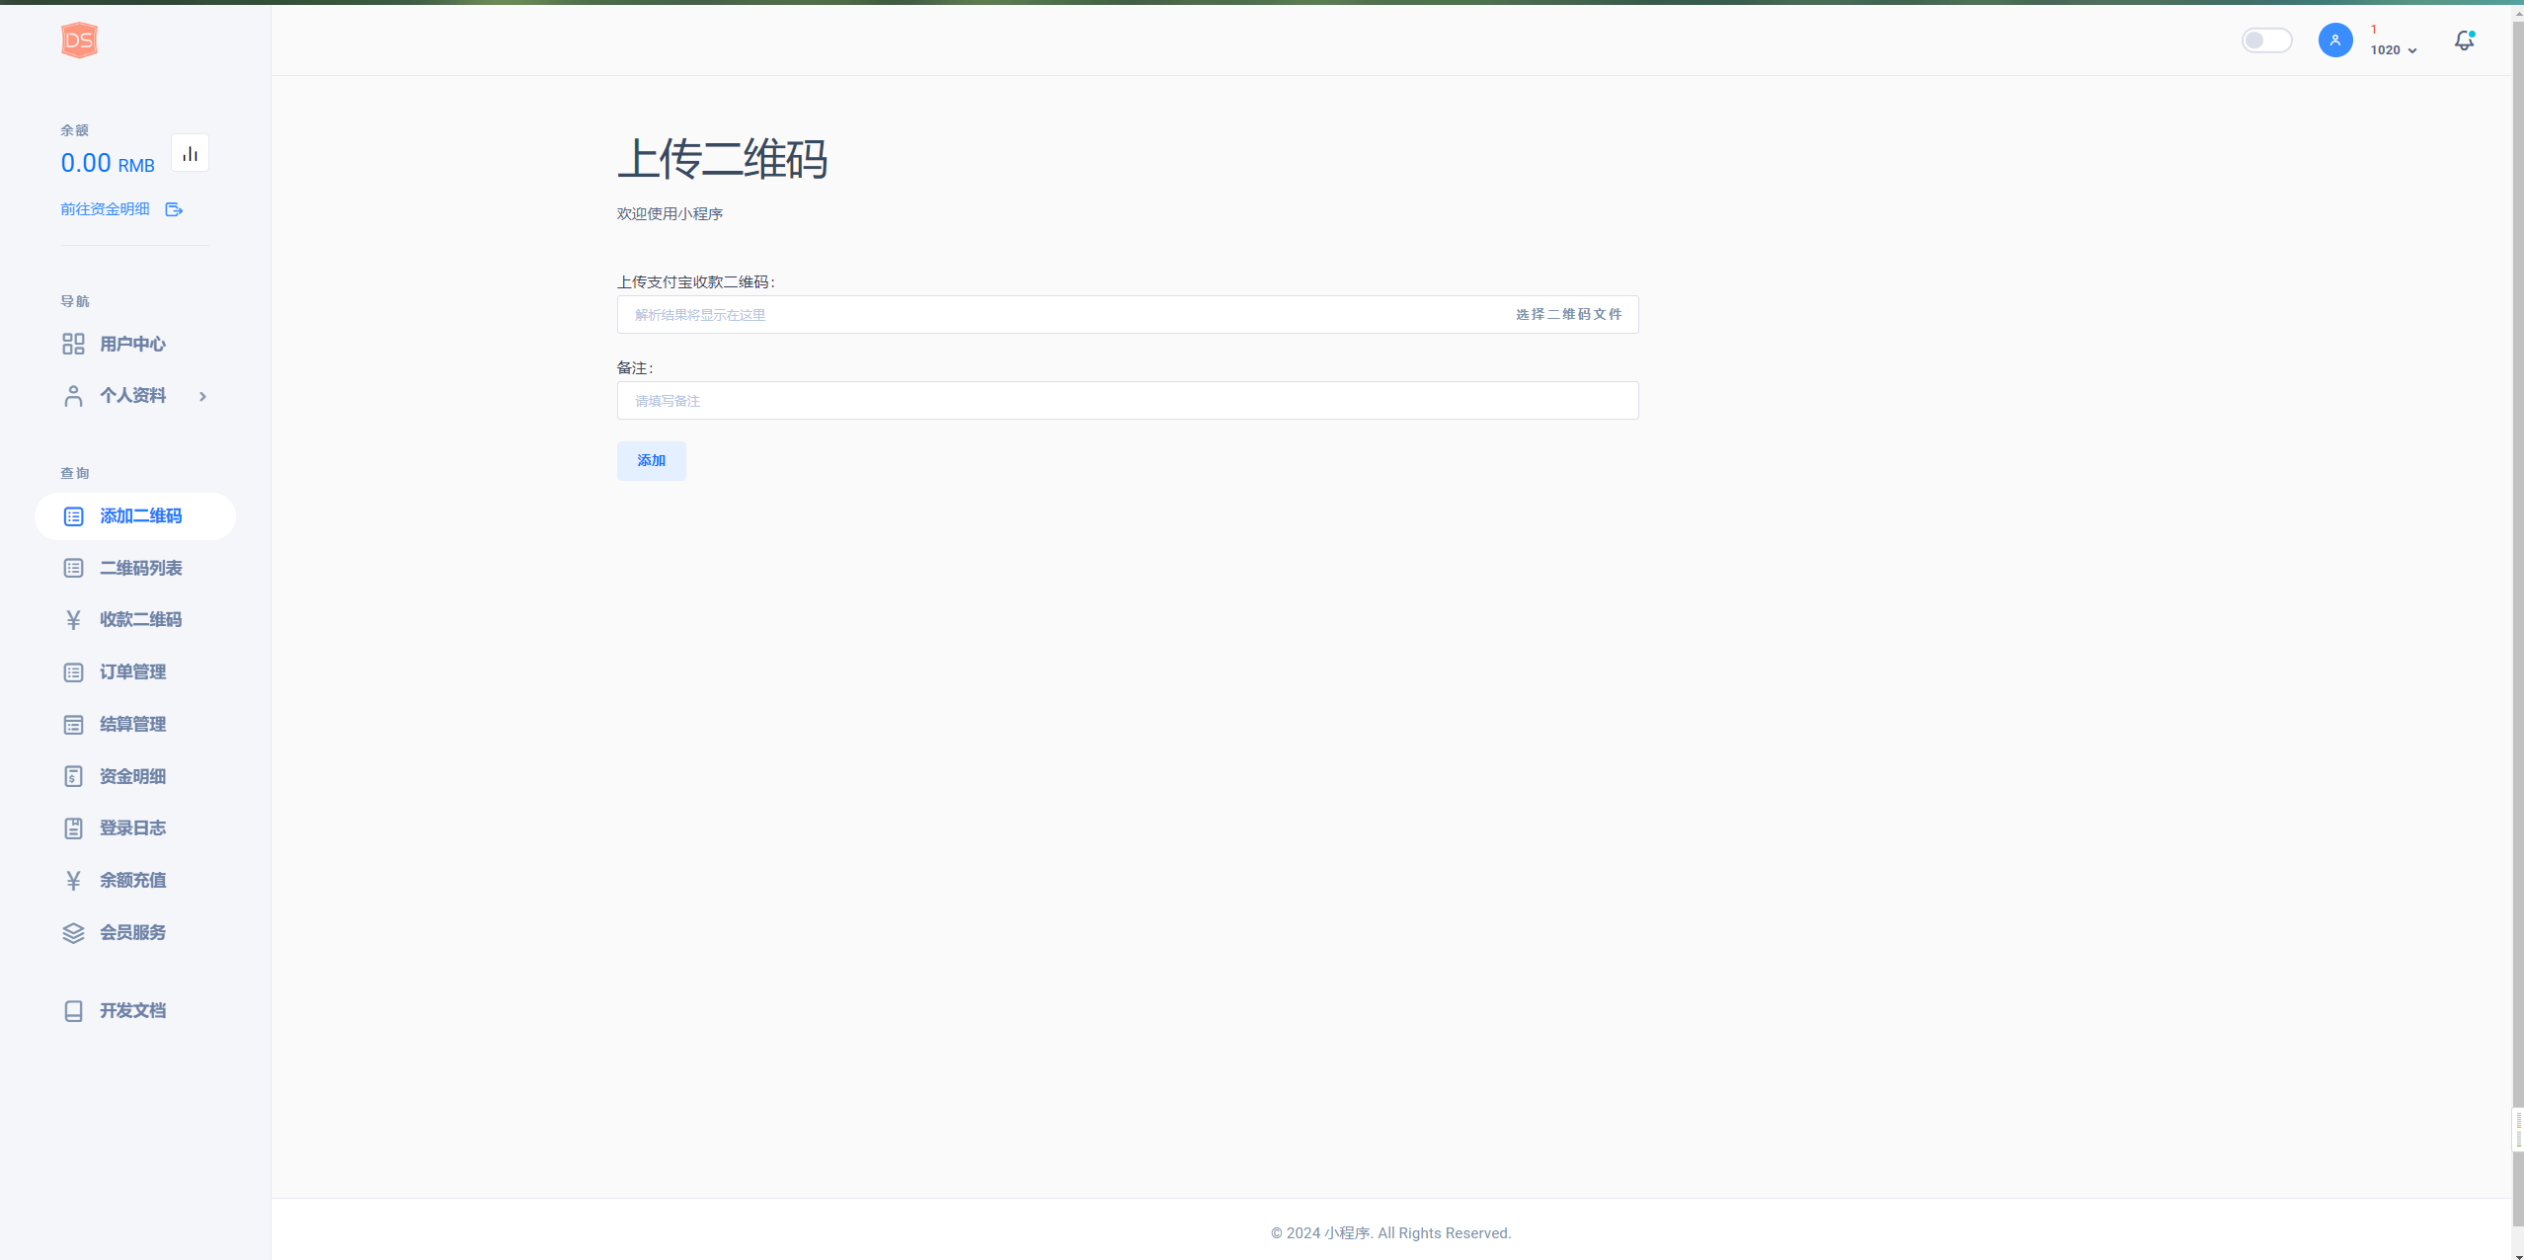Open the balance bar chart icon
The height and width of the screenshot is (1260, 2524).
tap(190, 153)
